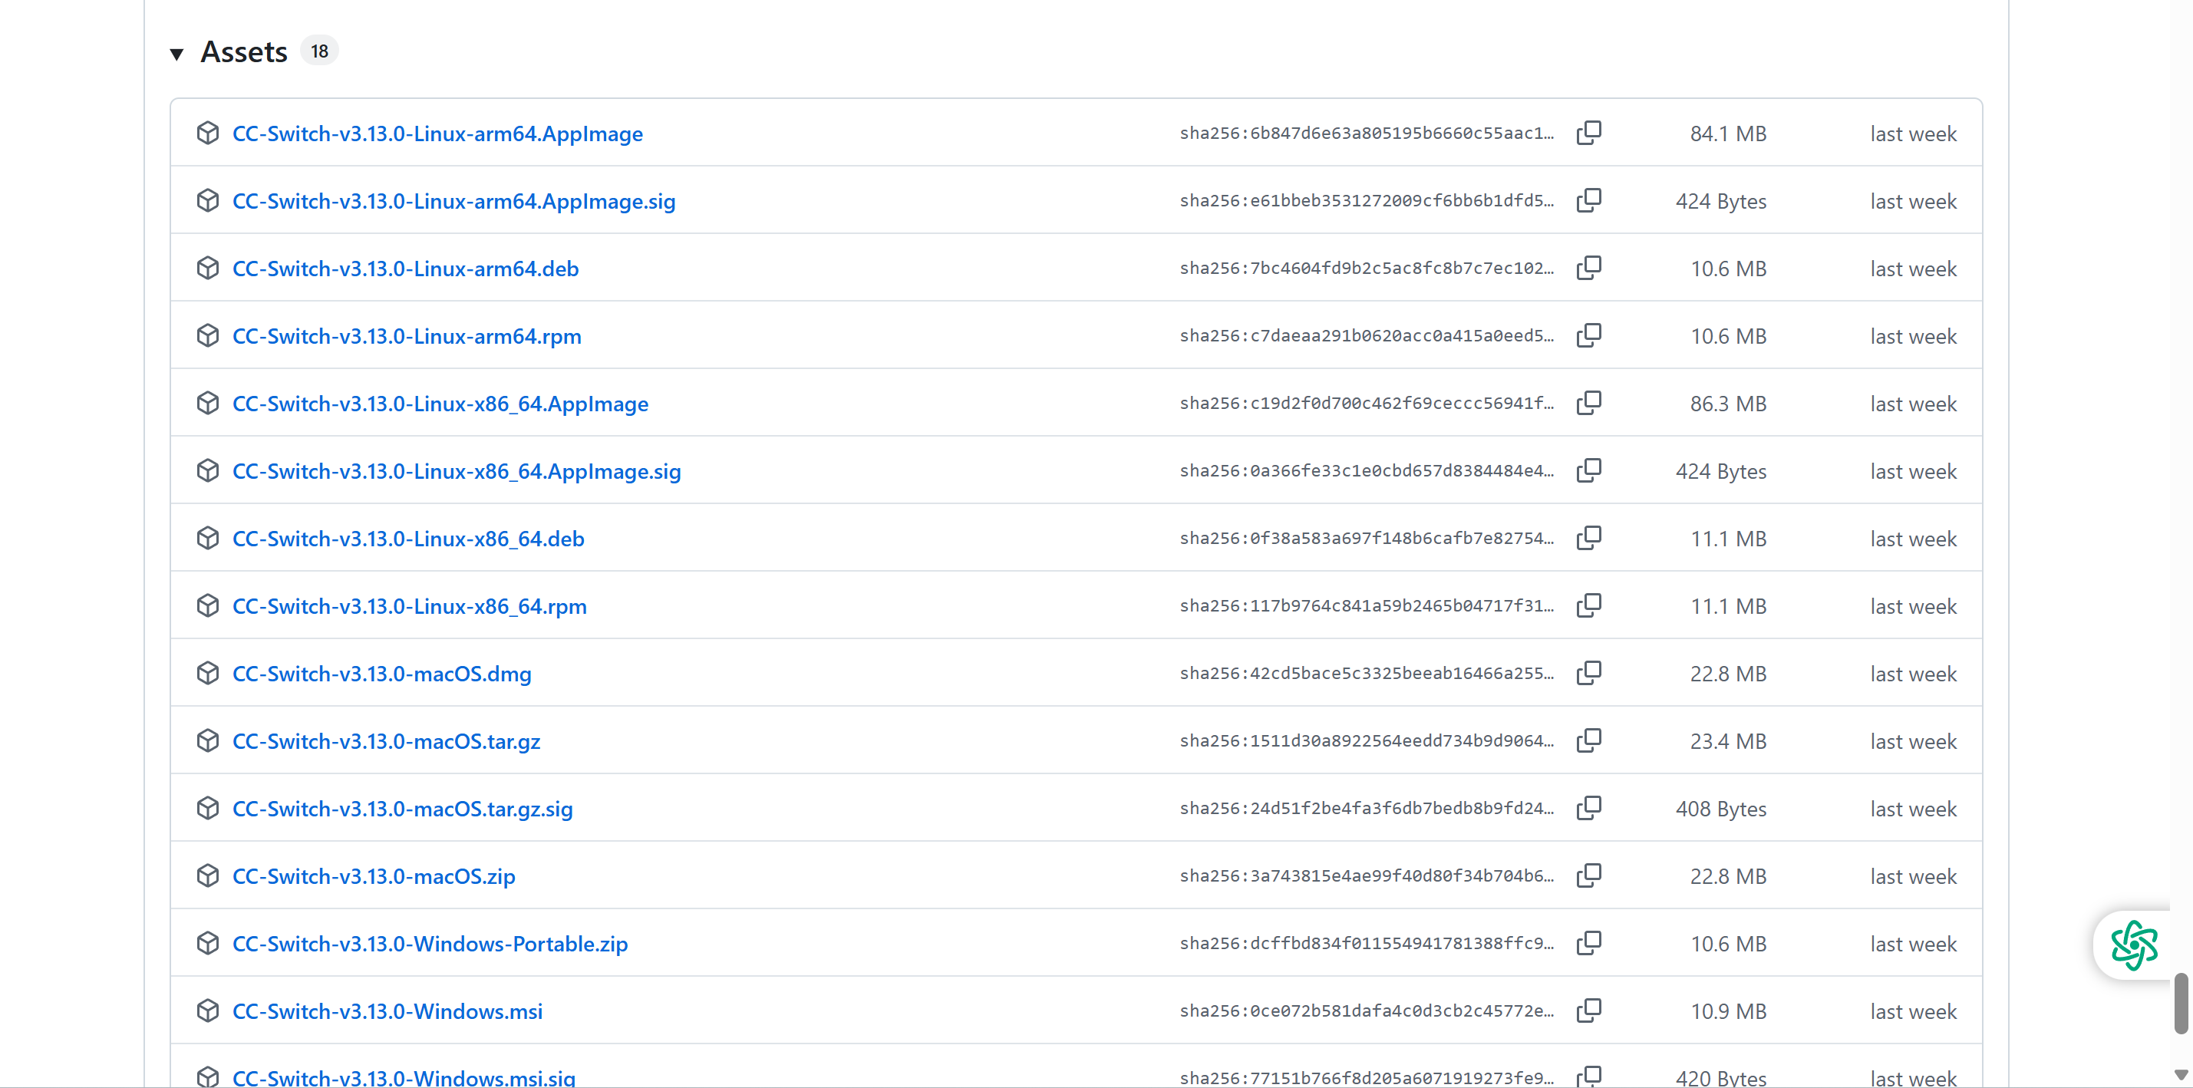
Task: Copy sha256 for Linux-arm64.rpm
Action: coord(1588,335)
